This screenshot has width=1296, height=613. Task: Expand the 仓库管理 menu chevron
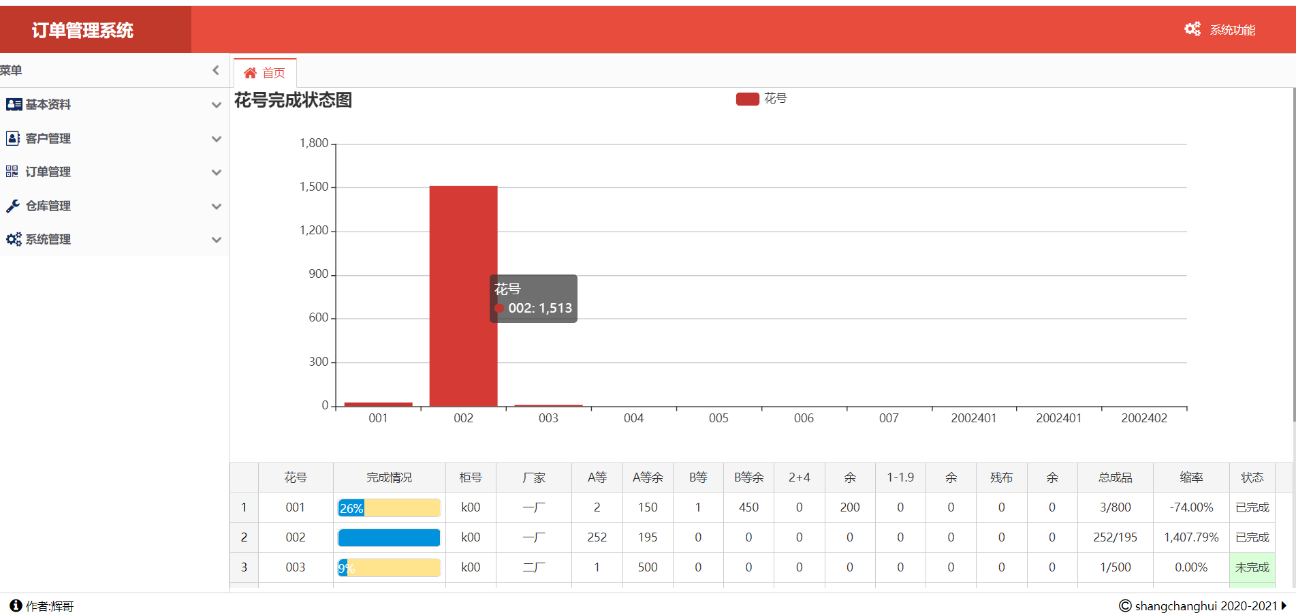(217, 206)
